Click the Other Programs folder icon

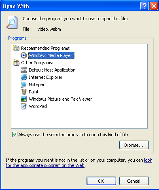(x=16, y=63)
